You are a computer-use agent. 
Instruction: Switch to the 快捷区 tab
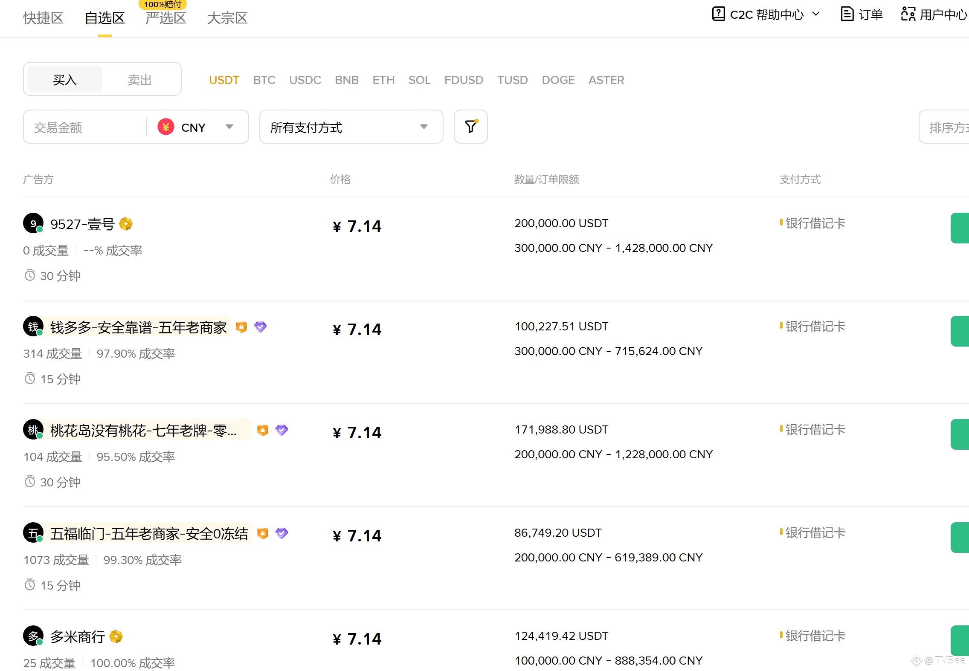43,18
